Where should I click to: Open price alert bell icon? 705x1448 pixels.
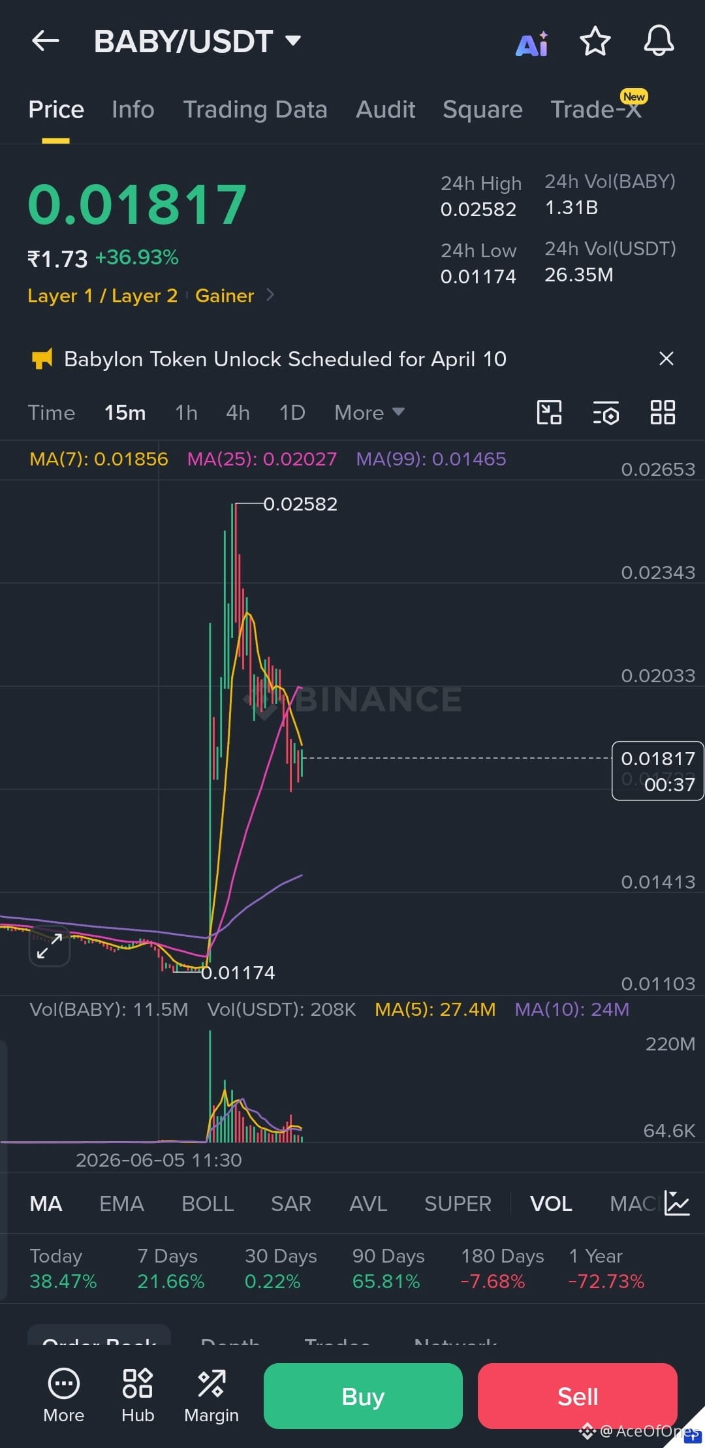[x=659, y=41]
